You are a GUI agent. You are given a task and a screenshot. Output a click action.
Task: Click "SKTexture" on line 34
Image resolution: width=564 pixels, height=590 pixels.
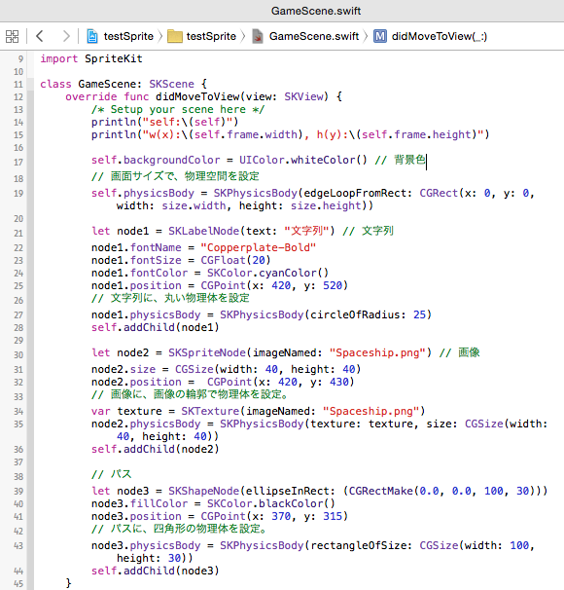tap(210, 411)
